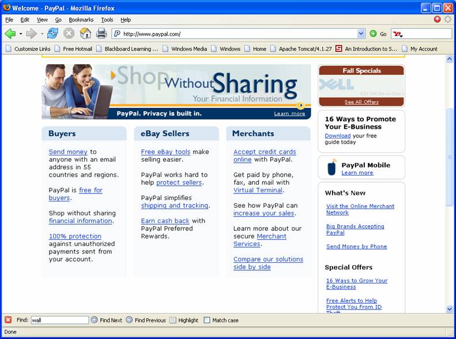Open the My Account bookmark
This screenshot has height=339, width=456.
[420, 49]
